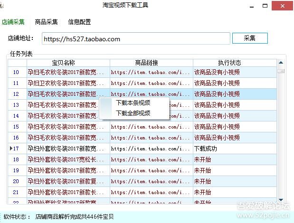This screenshot has width=294, height=223.
Task: Click product name in row 21
Action: (68, 192)
